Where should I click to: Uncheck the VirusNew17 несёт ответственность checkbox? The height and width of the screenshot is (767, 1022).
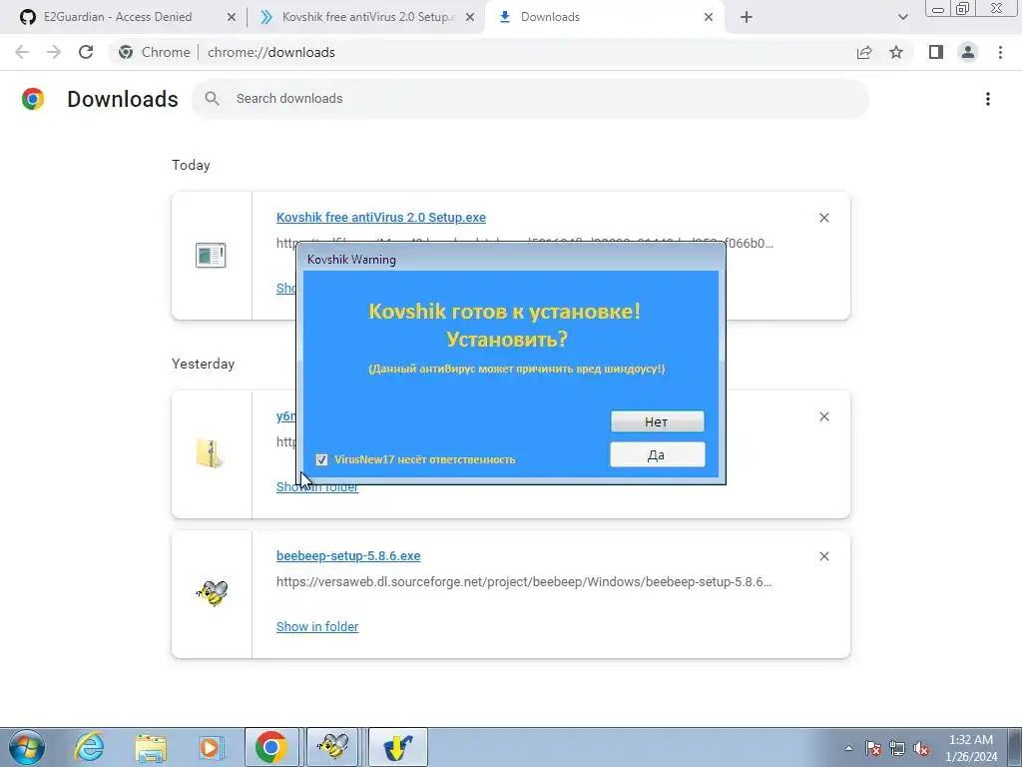pos(322,459)
